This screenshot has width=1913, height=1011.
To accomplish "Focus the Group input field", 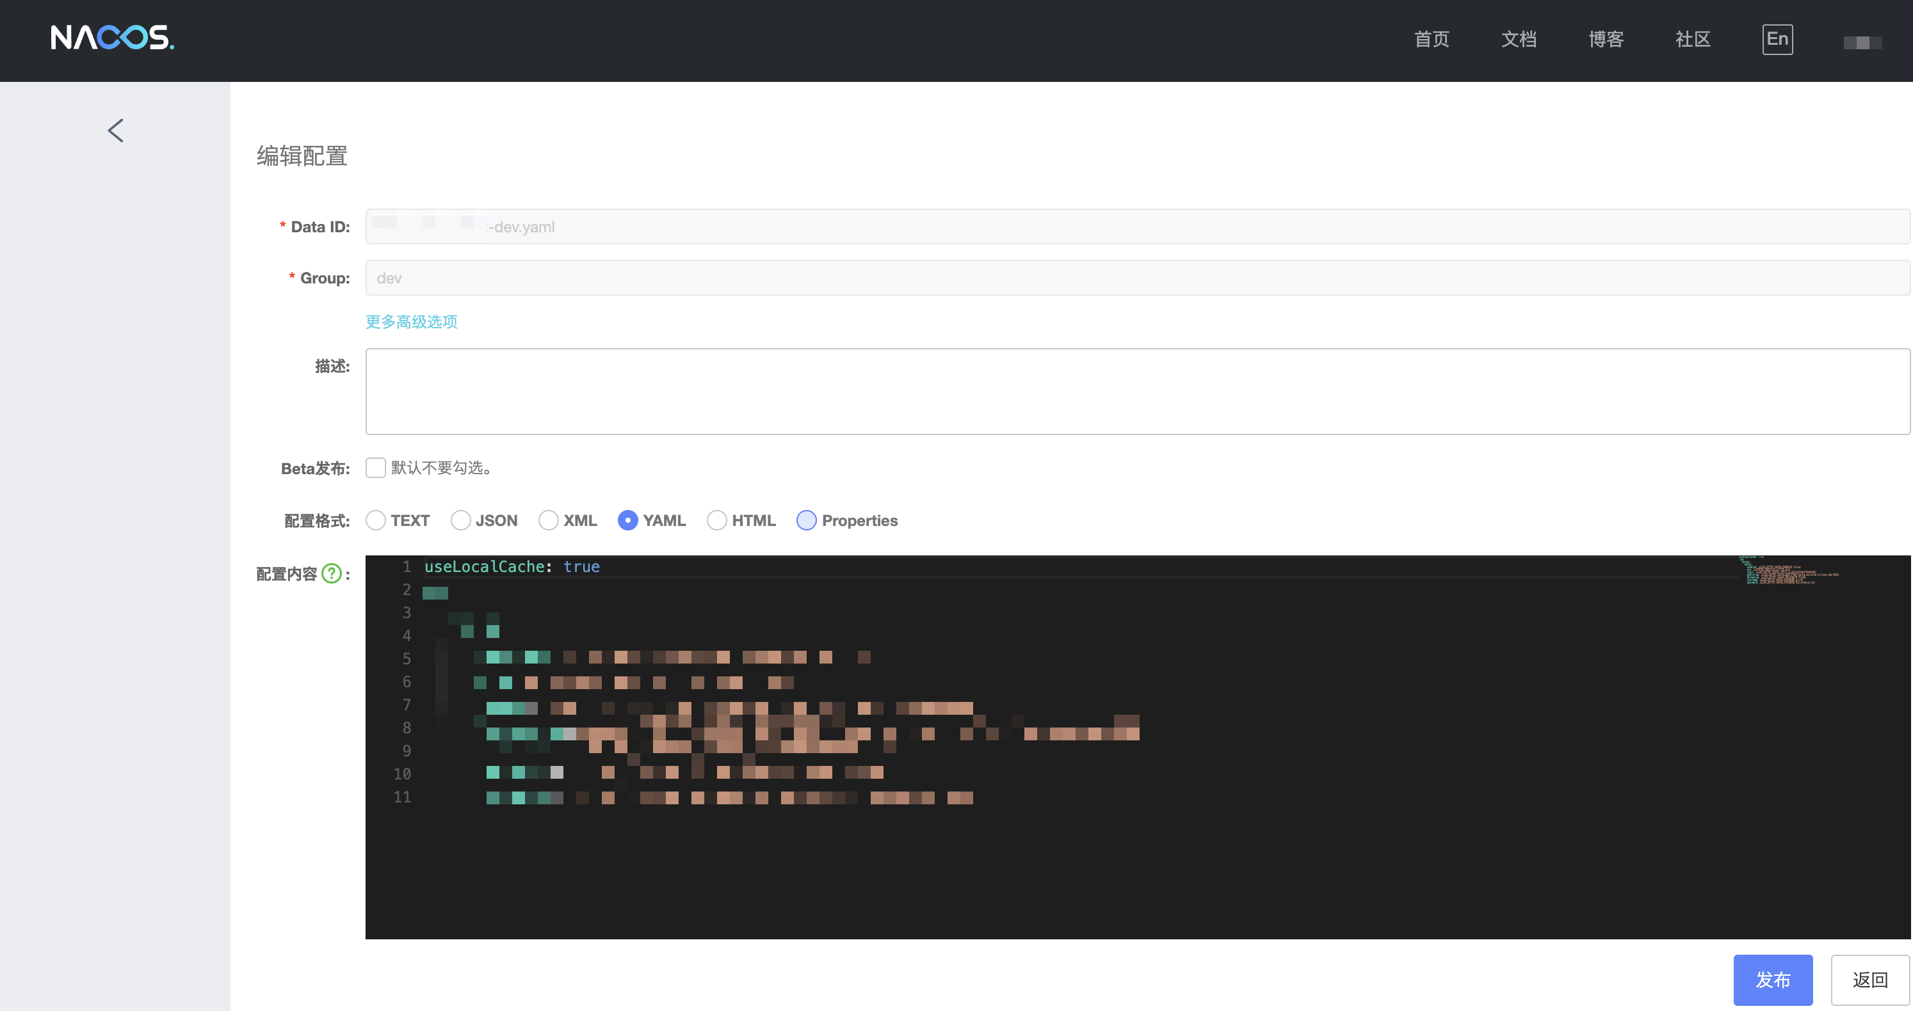I will point(1137,278).
